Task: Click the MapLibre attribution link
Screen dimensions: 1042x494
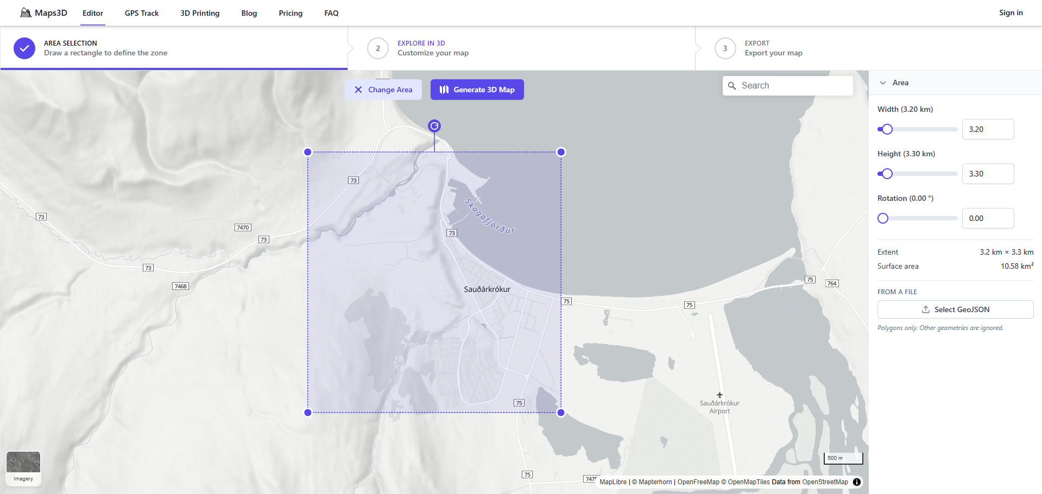Action: point(613,482)
